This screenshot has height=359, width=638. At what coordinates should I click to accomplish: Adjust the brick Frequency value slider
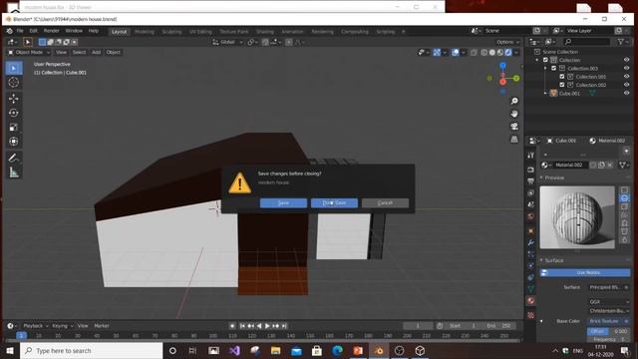(609, 339)
